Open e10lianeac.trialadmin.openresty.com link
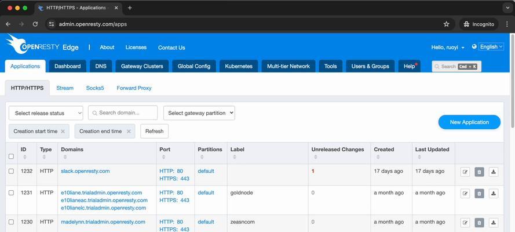 [104, 201]
